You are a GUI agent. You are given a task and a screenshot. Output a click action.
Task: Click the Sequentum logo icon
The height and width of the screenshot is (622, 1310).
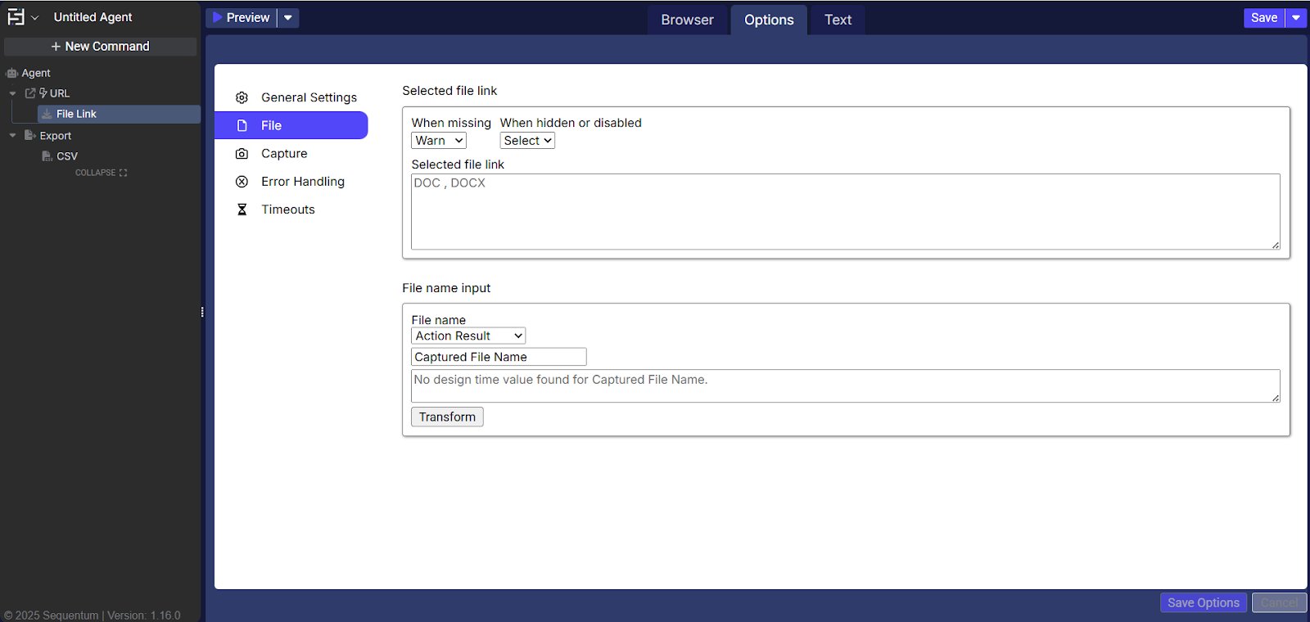[16, 17]
